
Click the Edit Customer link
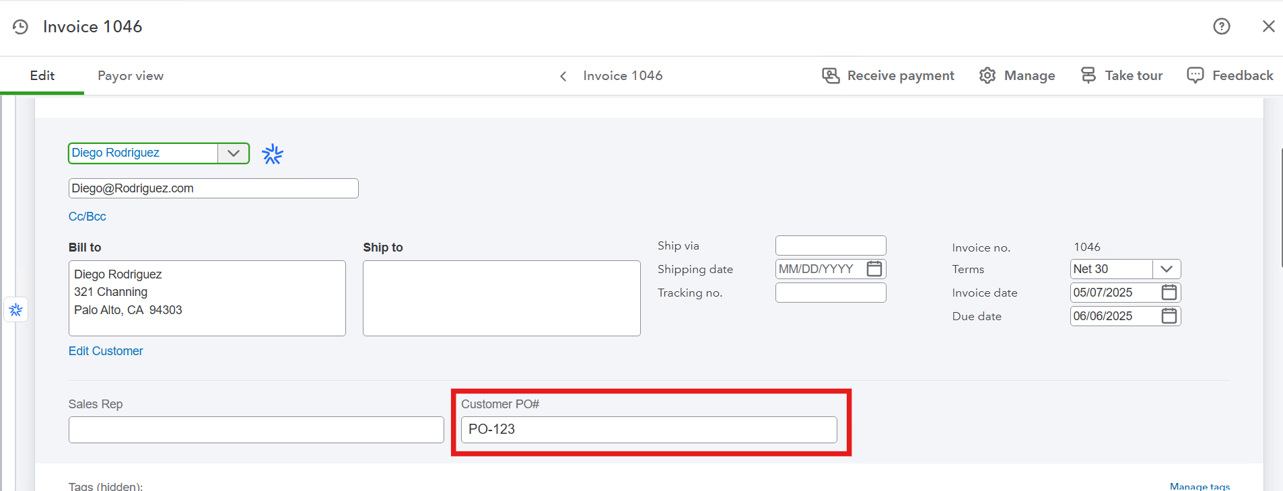(x=106, y=351)
